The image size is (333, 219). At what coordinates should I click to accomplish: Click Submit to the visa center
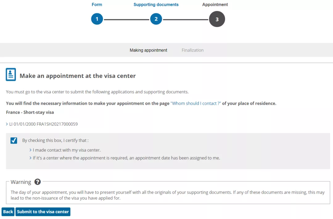coord(43,212)
